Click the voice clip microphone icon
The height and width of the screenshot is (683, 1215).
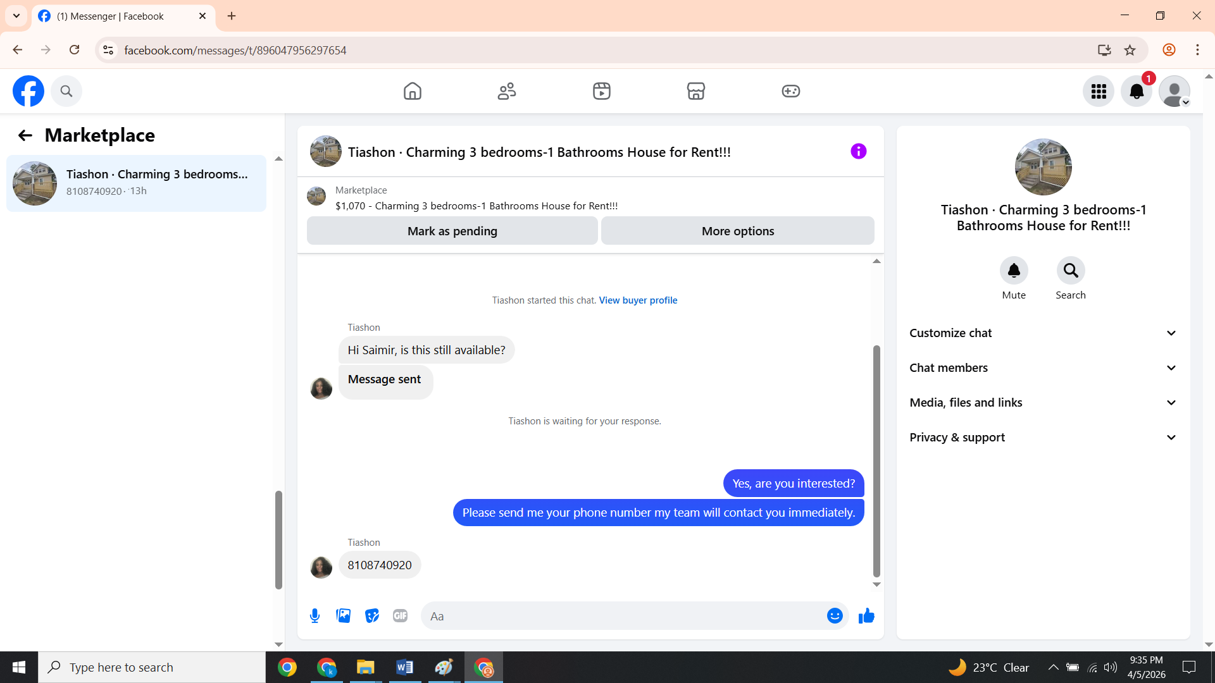coord(315,616)
